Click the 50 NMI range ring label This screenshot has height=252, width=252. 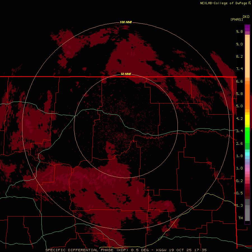tap(126, 74)
